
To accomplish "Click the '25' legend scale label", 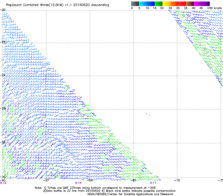I will pyautogui.click(x=170, y=8).
